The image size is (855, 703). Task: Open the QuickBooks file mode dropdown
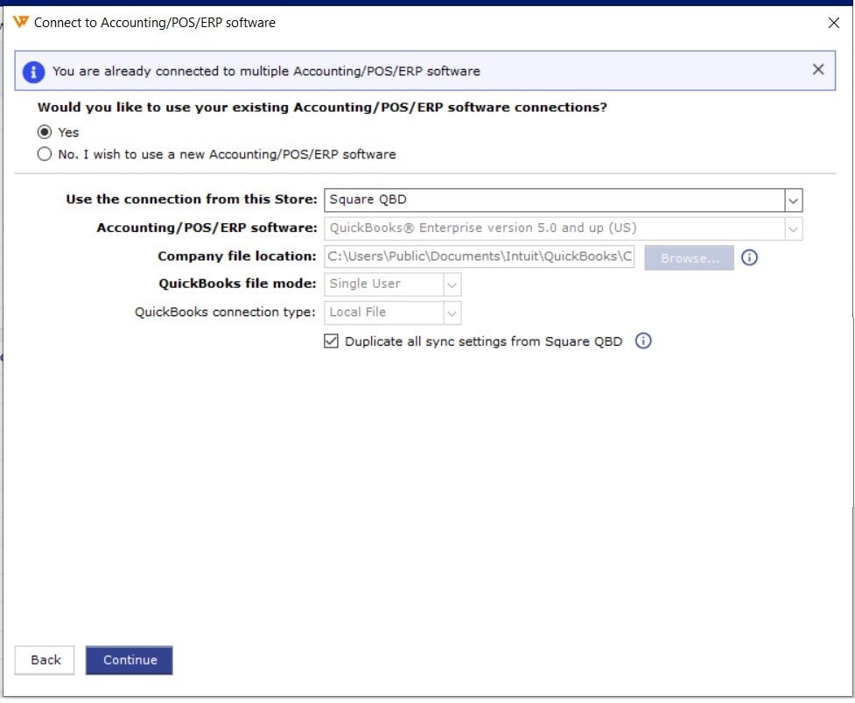coord(393,285)
